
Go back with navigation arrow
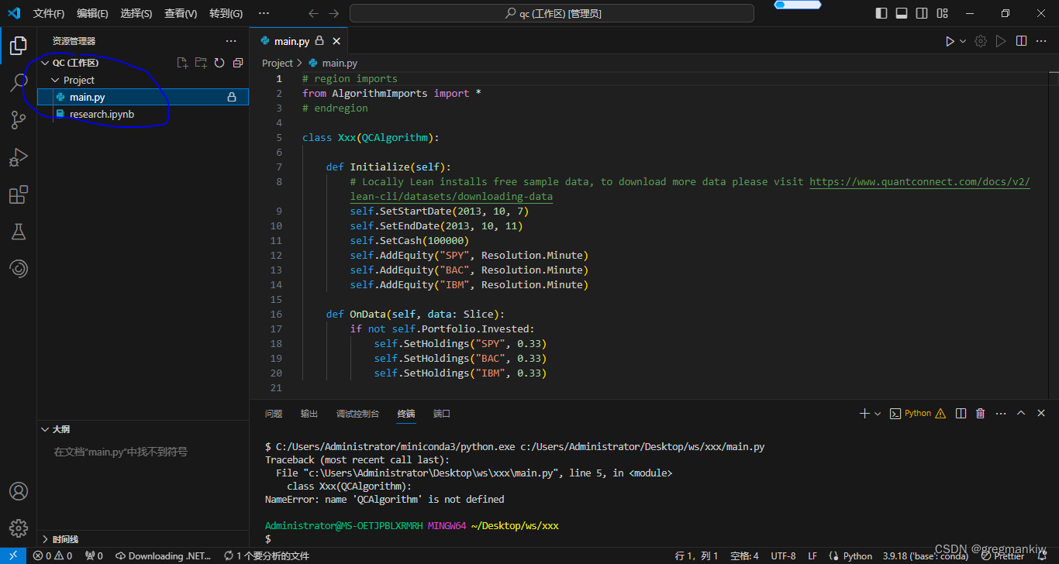(x=313, y=13)
